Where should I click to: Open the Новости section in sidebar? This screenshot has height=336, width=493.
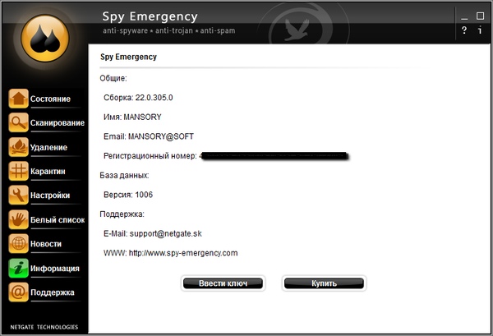pos(45,244)
